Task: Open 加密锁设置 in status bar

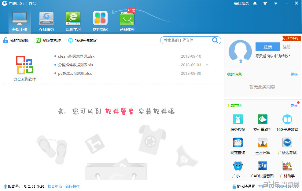Action: [244, 186]
